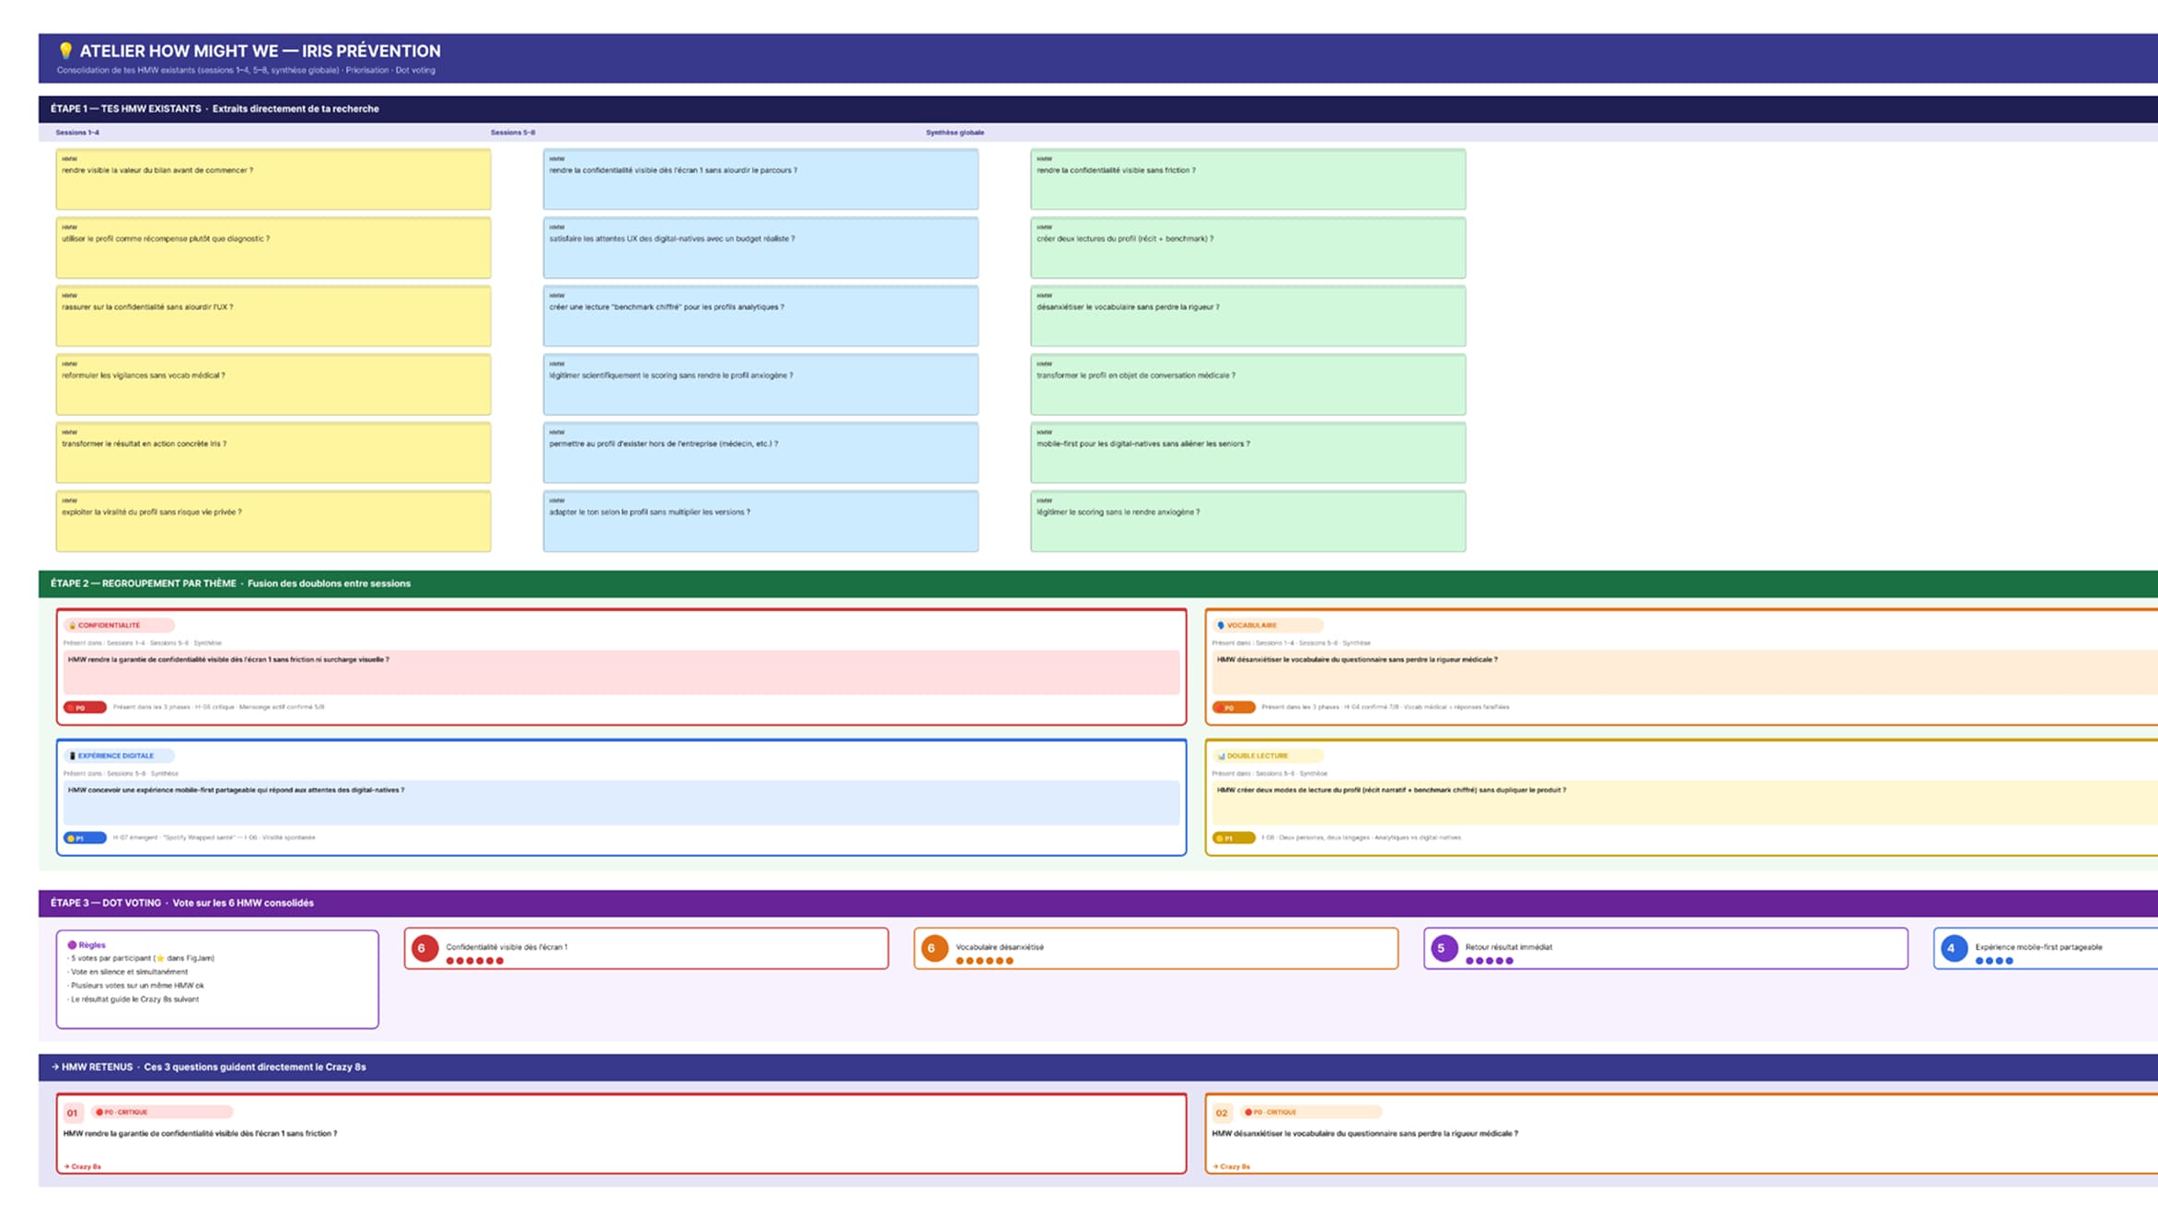2158x1214 pixels.
Task: Click the P0 · Critique tag on card 02
Action: pyautogui.click(x=1311, y=1112)
